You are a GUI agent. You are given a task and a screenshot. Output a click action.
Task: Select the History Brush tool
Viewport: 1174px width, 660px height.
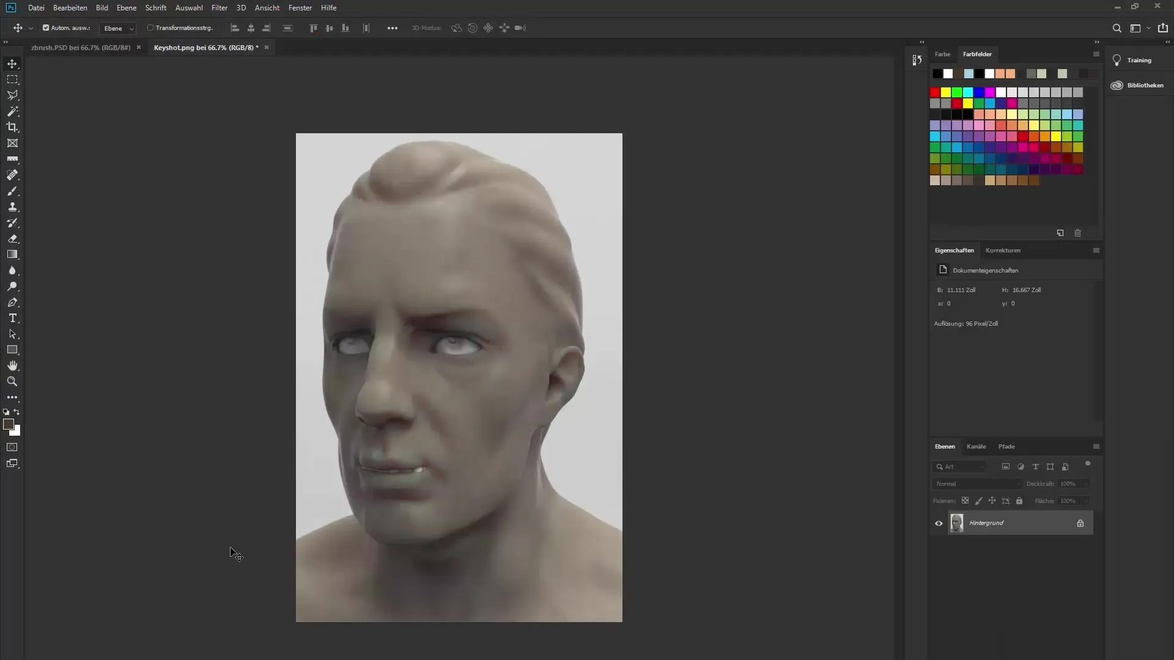[12, 222]
